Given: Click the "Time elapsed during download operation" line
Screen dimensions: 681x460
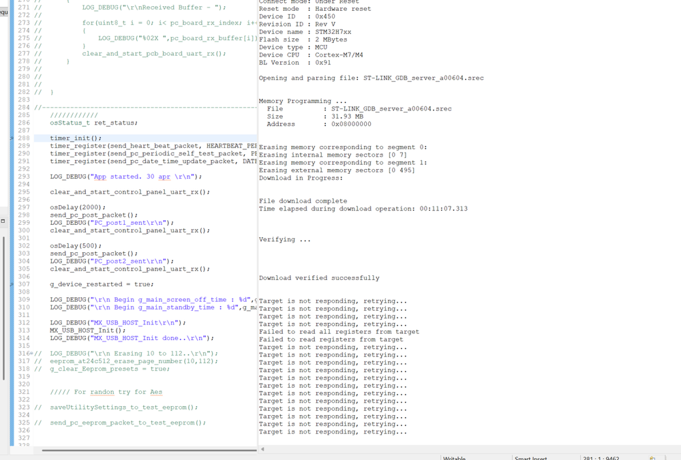Looking at the screenshot, I should click(363, 209).
